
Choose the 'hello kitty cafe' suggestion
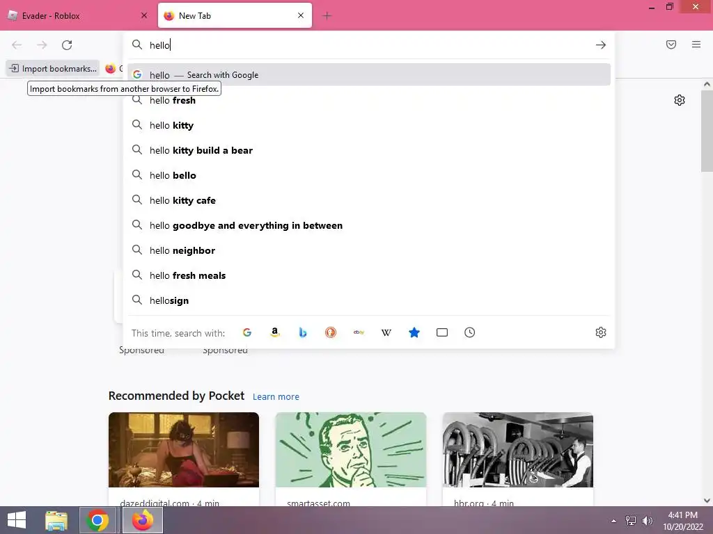(369, 200)
